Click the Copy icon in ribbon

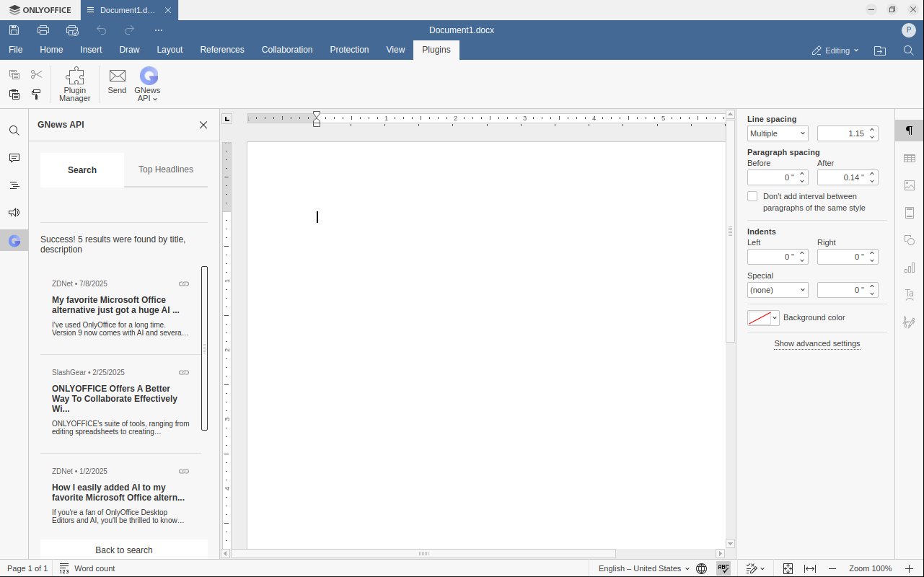coord(14,74)
